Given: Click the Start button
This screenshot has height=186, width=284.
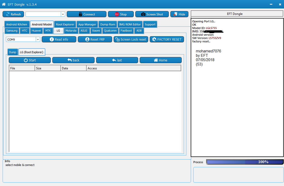Looking at the screenshot, I should [30, 60].
